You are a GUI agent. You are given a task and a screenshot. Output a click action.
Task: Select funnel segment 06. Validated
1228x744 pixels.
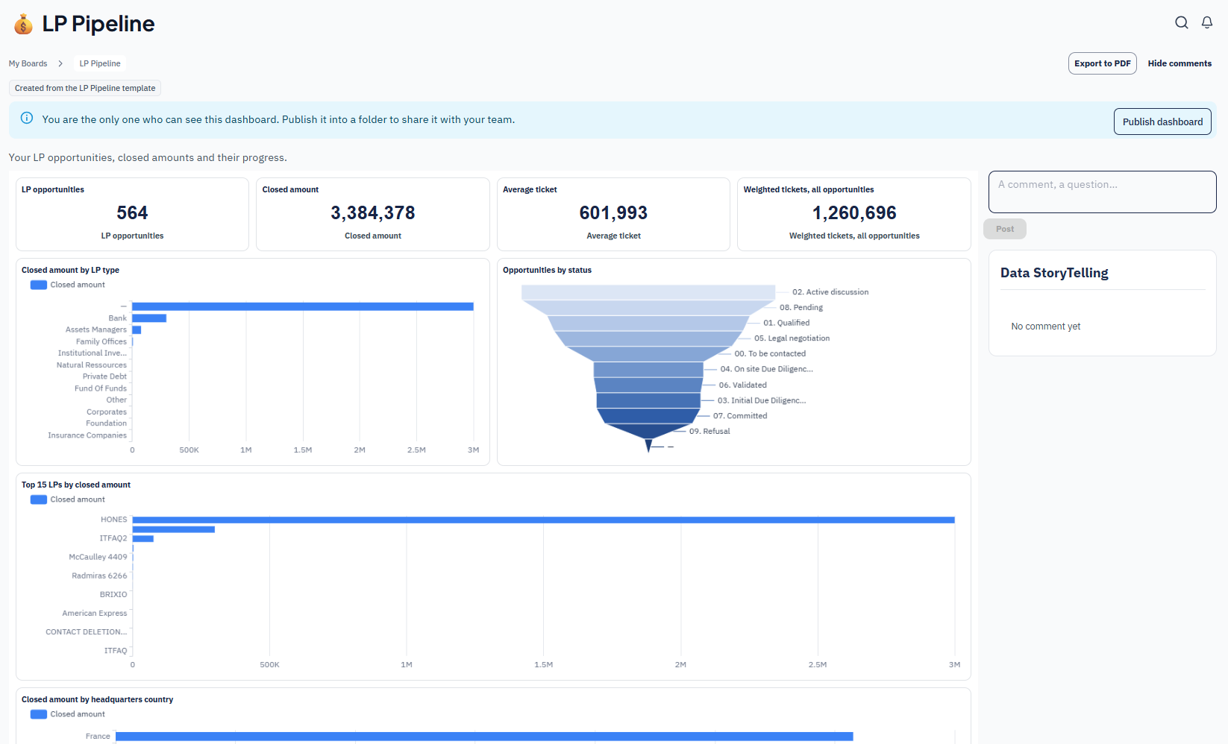648,385
